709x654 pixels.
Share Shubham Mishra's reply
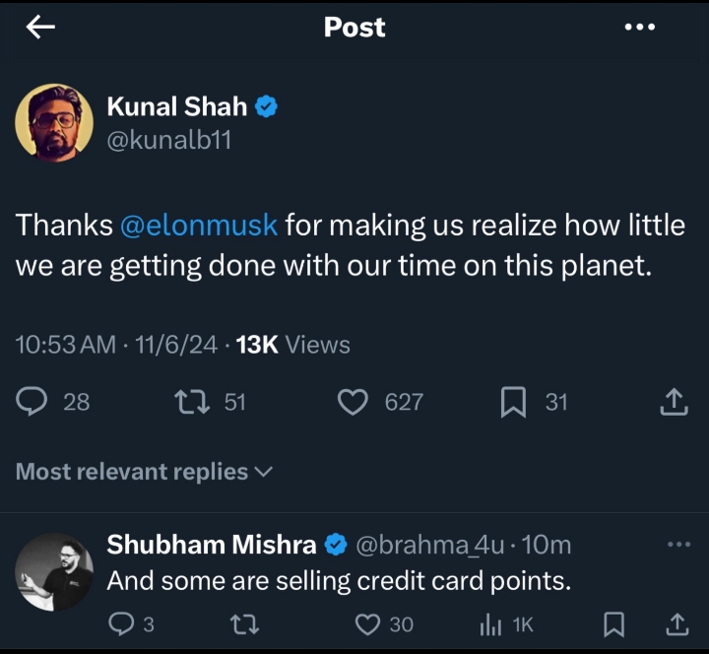point(677,623)
